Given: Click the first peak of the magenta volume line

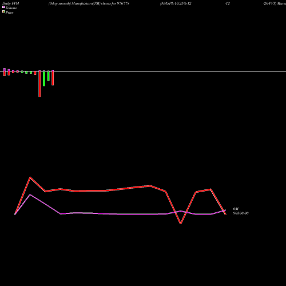Looking at the screenshot, I should [x=30, y=195].
